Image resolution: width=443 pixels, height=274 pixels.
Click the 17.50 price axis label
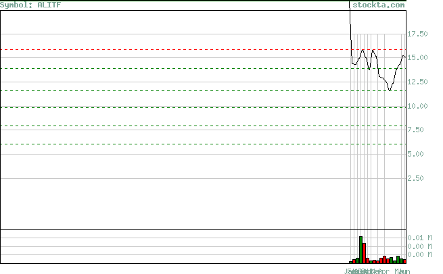(417, 34)
